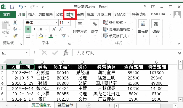Viewport: 183px width, 108px height.
Task: Click the Save icon in quick access toolbar
Action: [x=12, y=7]
